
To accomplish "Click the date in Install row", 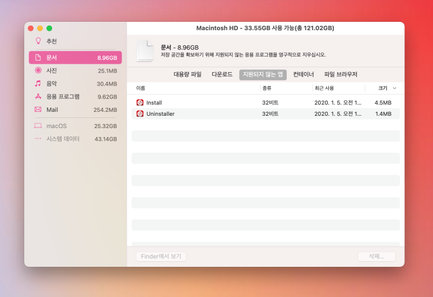I will tap(338, 102).
